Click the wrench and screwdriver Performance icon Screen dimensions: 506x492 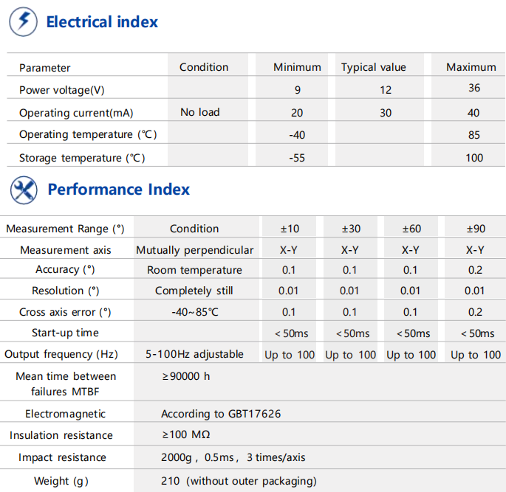pos(24,190)
